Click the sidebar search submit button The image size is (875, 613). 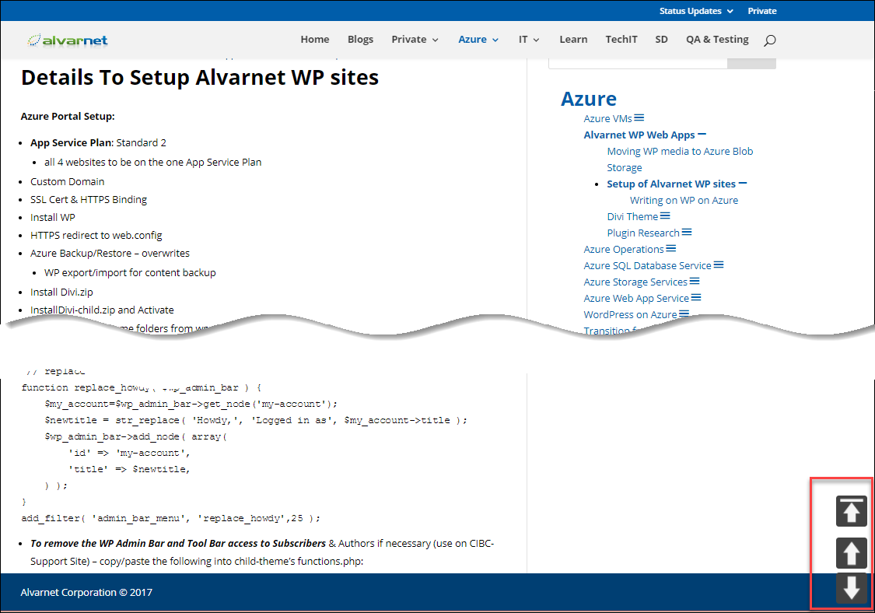pos(751,62)
